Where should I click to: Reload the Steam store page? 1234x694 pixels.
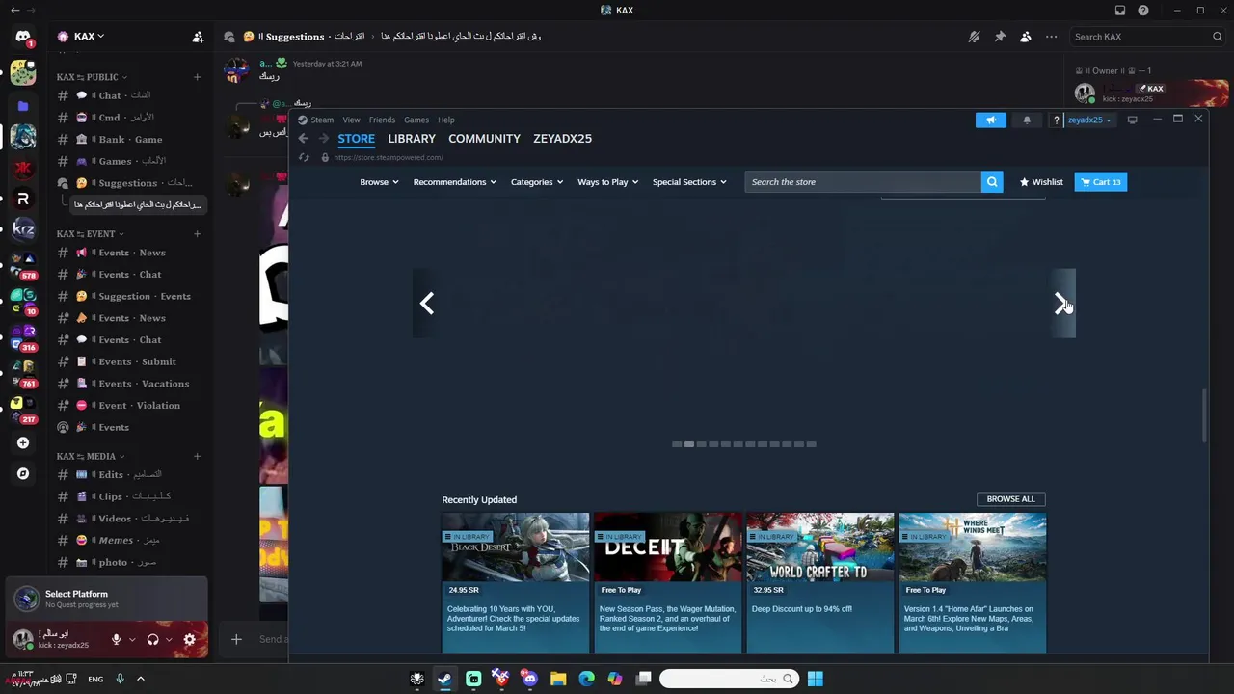click(304, 157)
